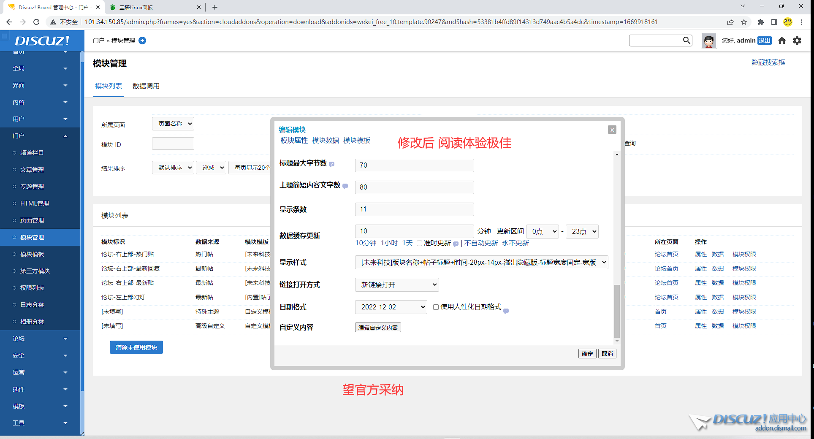Viewport: 814px width, 439px height.
Task: Click the search magnifier icon in header
Action: click(x=686, y=40)
